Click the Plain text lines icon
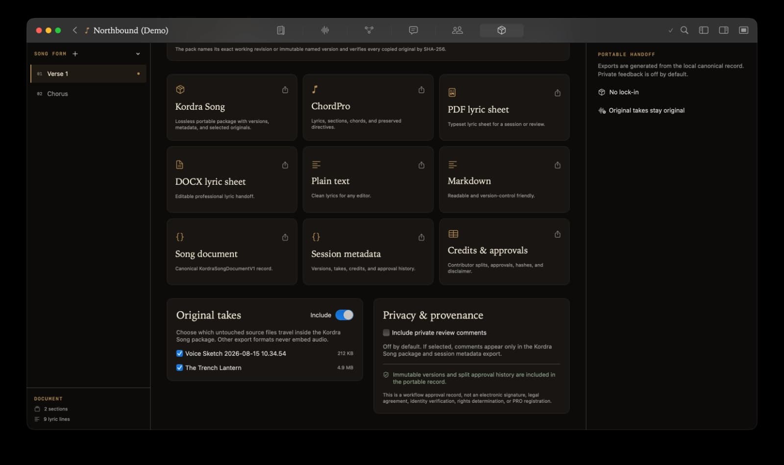 coord(316,165)
